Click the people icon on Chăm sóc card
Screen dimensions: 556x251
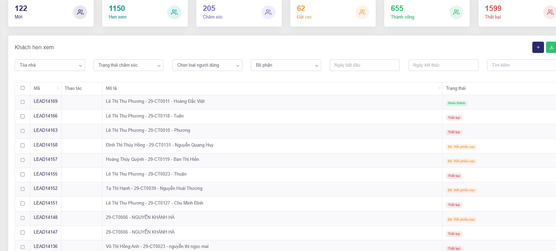pyautogui.click(x=268, y=12)
